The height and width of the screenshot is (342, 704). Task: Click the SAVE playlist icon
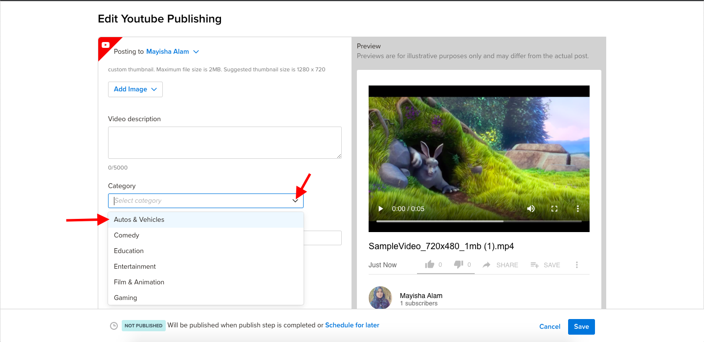click(535, 265)
